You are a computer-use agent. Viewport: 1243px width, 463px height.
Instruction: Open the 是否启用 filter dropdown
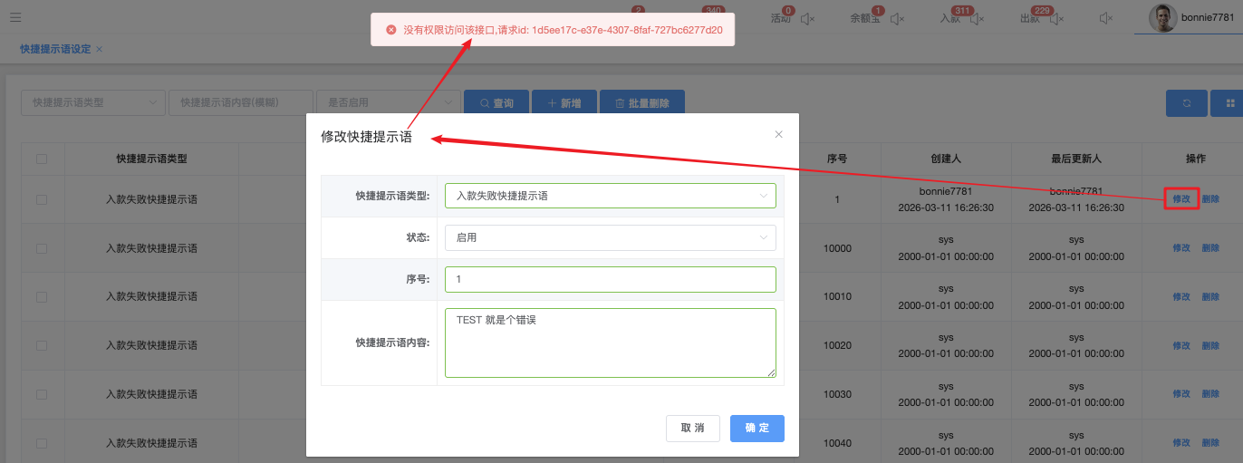[x=388, y=103]
